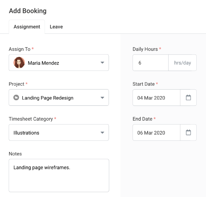This screenshot has width=206, height=197.
Task: Expand the Assign To dropdown arrow
Action: (x=102, y=63)
